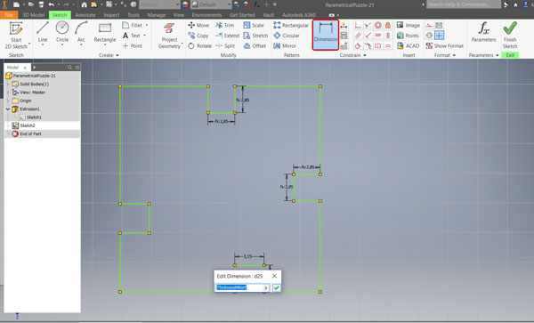Image resolution: width=534 pixels, height=323 pixels.
Task: Apply the Fix lock constraint
Action: coord(388,25)
